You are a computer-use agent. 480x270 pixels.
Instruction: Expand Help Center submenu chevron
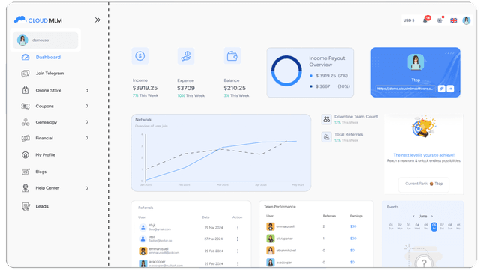87,188
